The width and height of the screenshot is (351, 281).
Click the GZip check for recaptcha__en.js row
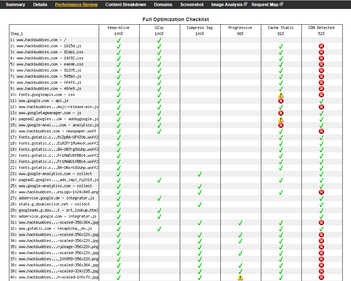click(x=159, y=228)
